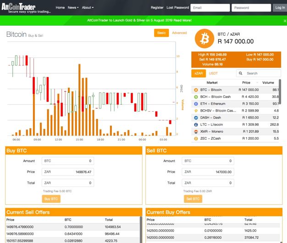Image resolution: width=287 pixels, height=243 pixels.
Task: Click the Buy BTC Price field
Action: coord(68,172)
